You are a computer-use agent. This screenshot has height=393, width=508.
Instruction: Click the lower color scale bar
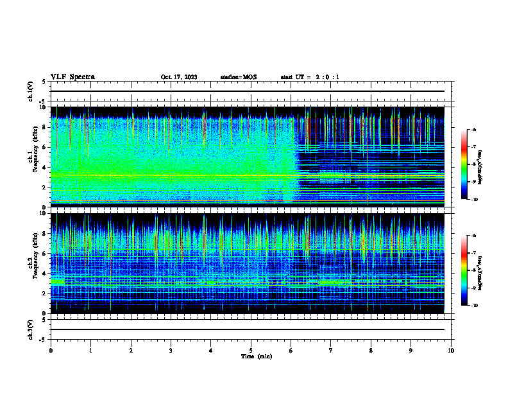(x=464, y=270)
